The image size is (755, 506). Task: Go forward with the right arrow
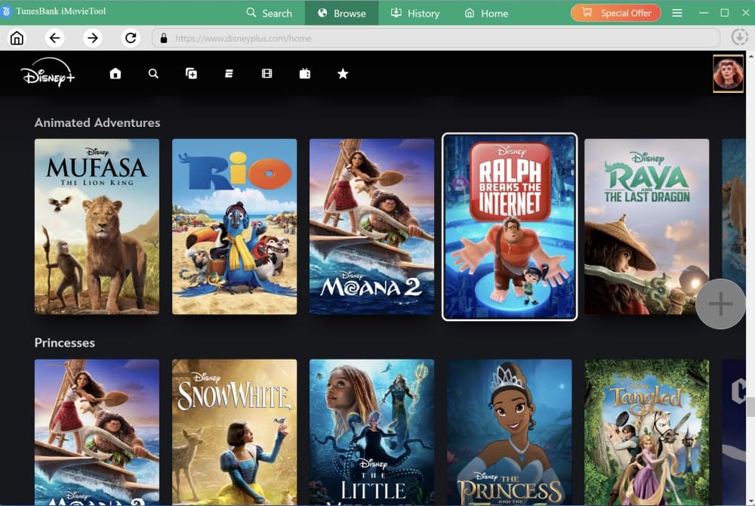92,38
